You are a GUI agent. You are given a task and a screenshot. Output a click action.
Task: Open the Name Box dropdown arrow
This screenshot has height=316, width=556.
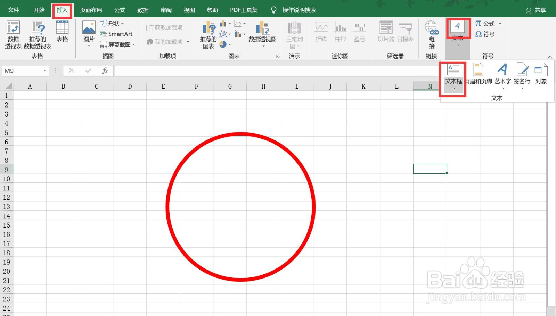click(x=44, y=71)
